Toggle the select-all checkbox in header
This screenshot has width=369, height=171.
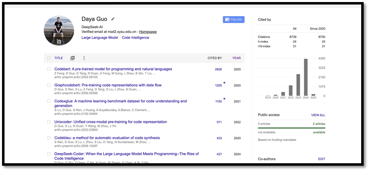[49, 58]
